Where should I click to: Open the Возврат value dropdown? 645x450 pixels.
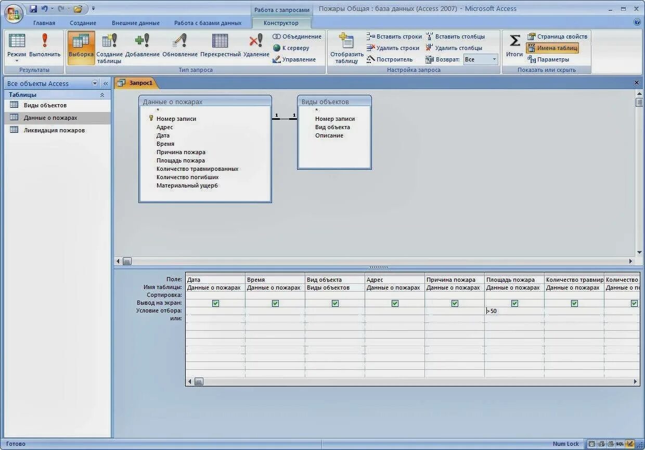494,59
